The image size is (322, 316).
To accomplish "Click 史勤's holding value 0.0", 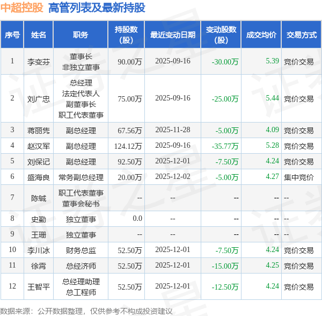I will (x=137, y=218).
